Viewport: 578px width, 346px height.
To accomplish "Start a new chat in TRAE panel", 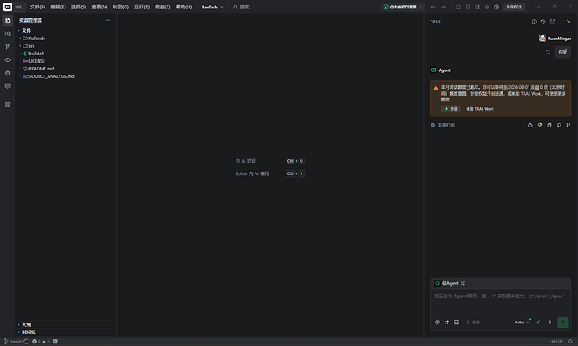I will [534, 22].
